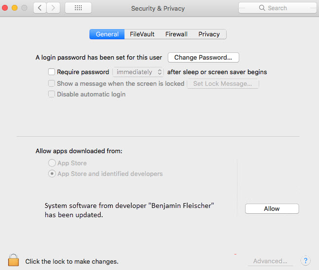Go forward with the right chevron button
Screen dimensions: 319x270
(x=53, y=8)
